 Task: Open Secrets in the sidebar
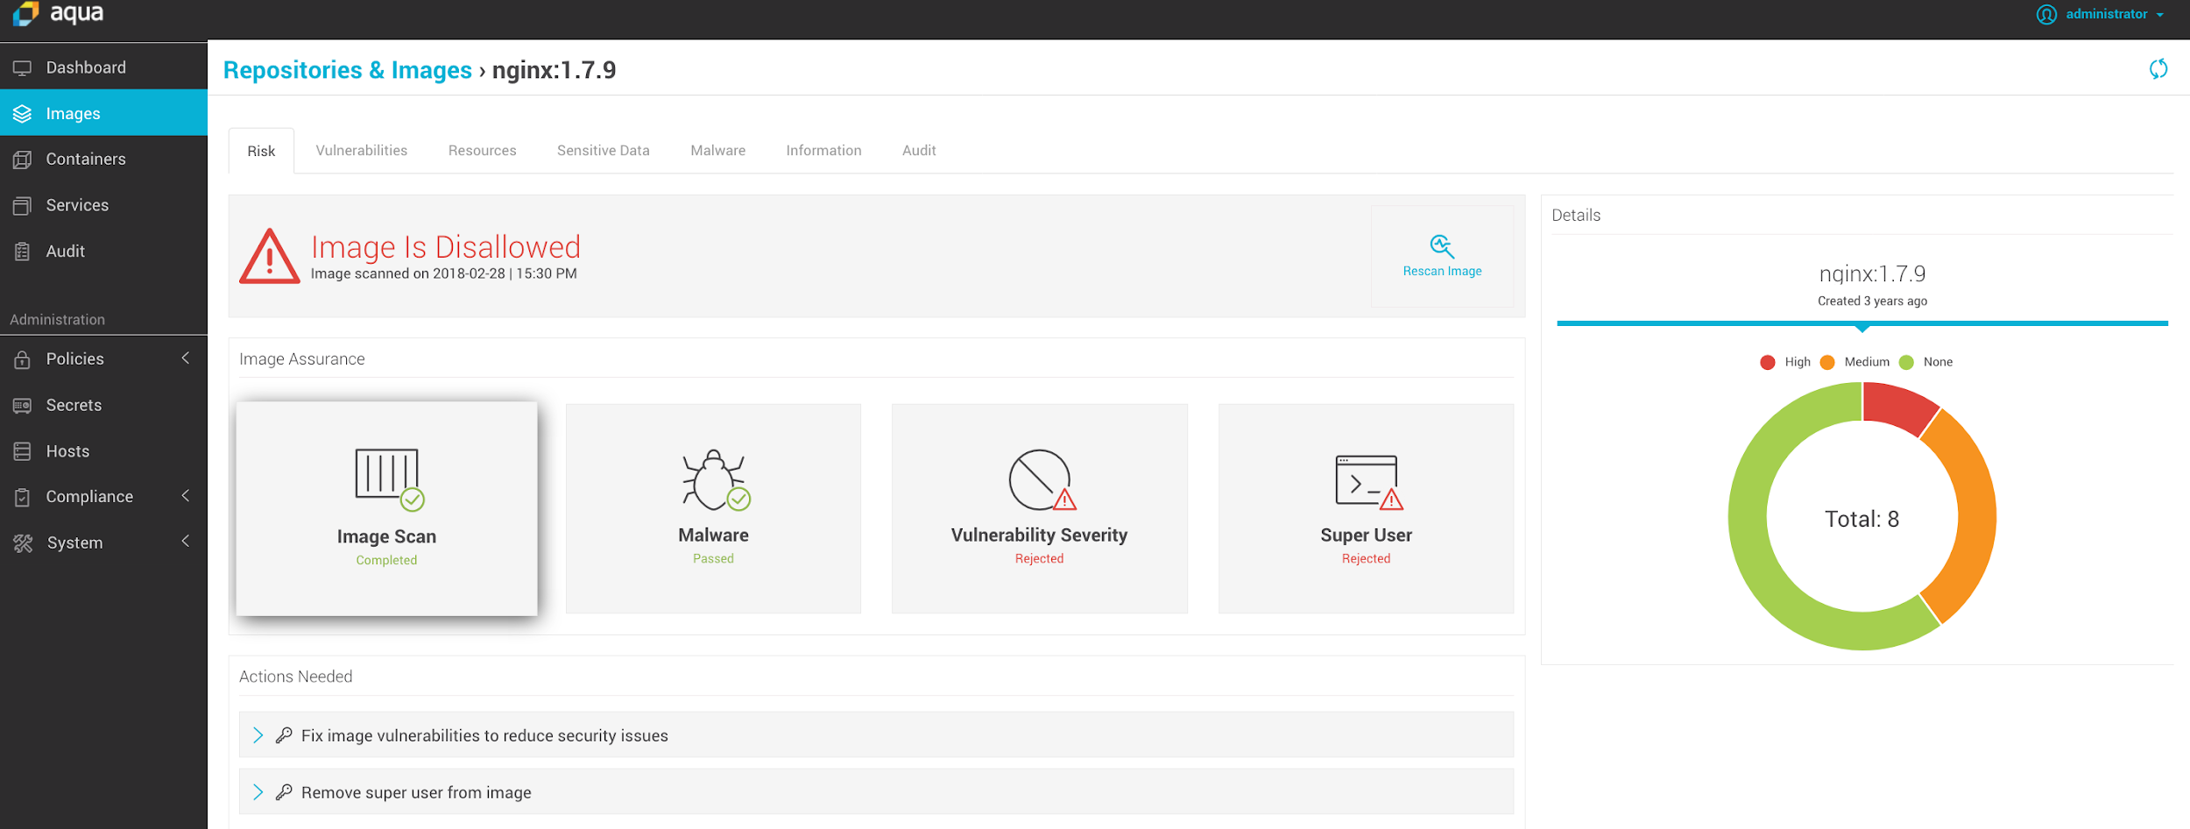[103, 405]
